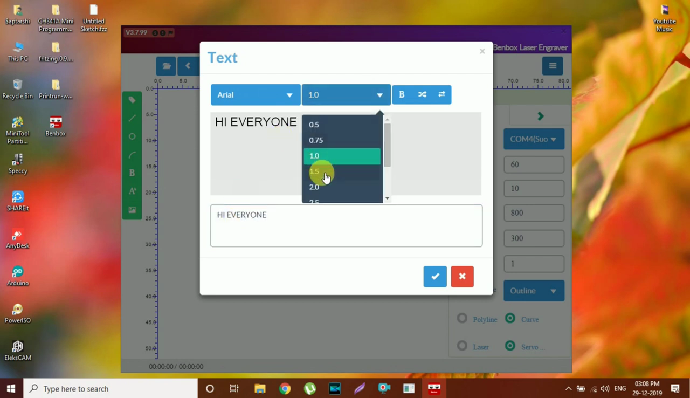Click the field containing 60
This screenshot has width=690, height=398.
pos(534,164)
